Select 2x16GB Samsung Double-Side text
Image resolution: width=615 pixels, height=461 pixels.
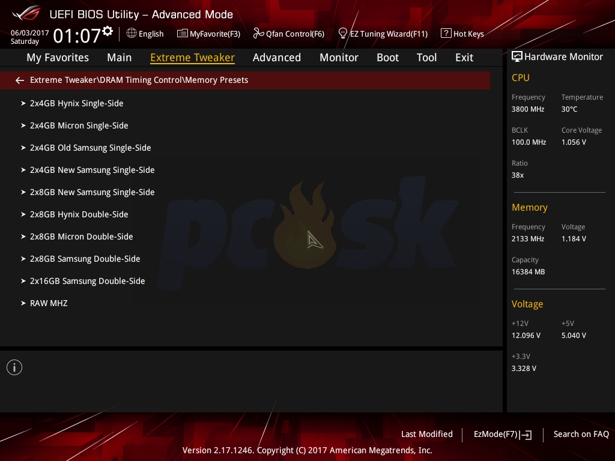pos(88,281)
